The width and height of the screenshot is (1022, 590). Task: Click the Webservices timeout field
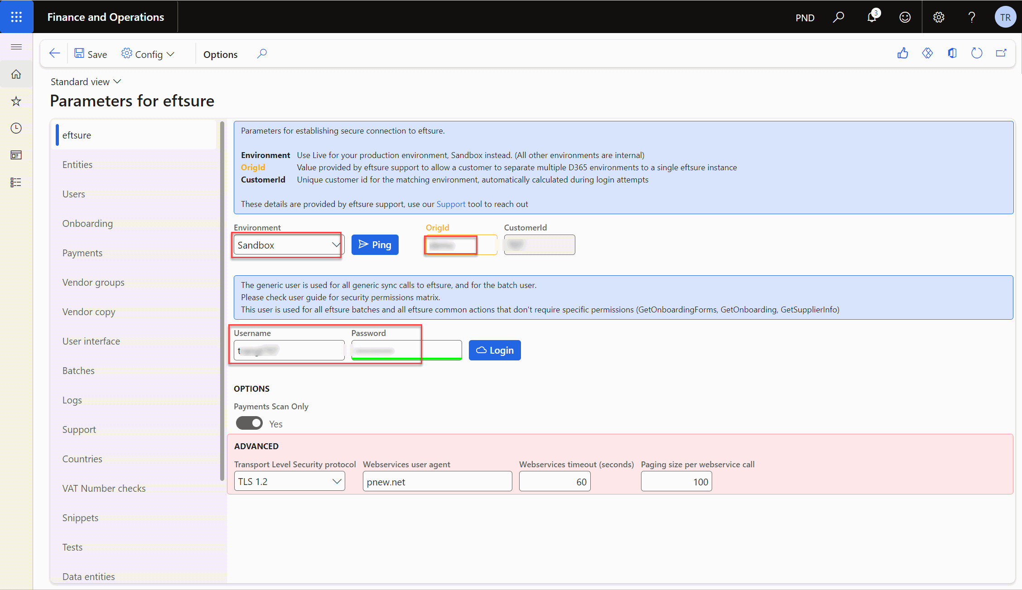point(554,481)
